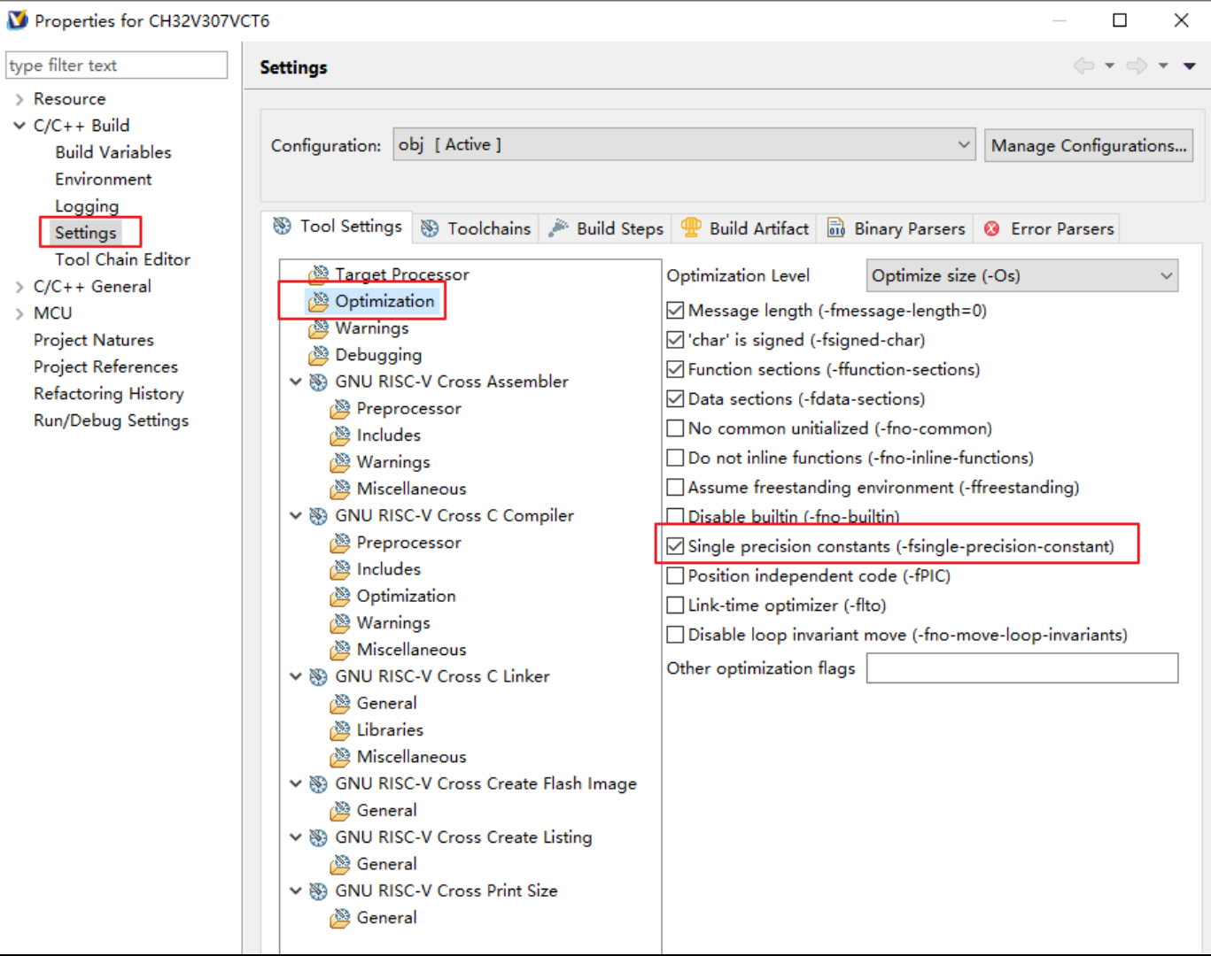The height and width of the screenshot is (956, 1211).
Task: Click GNU RISC-V Cross Assembler tool icon
Action: 318,382
